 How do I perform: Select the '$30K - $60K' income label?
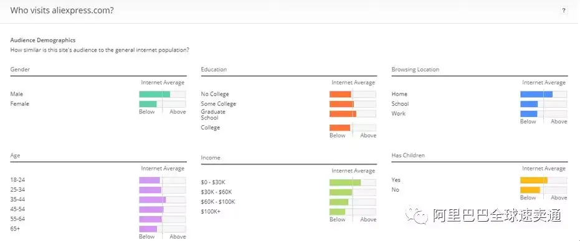tap(216, 192)
